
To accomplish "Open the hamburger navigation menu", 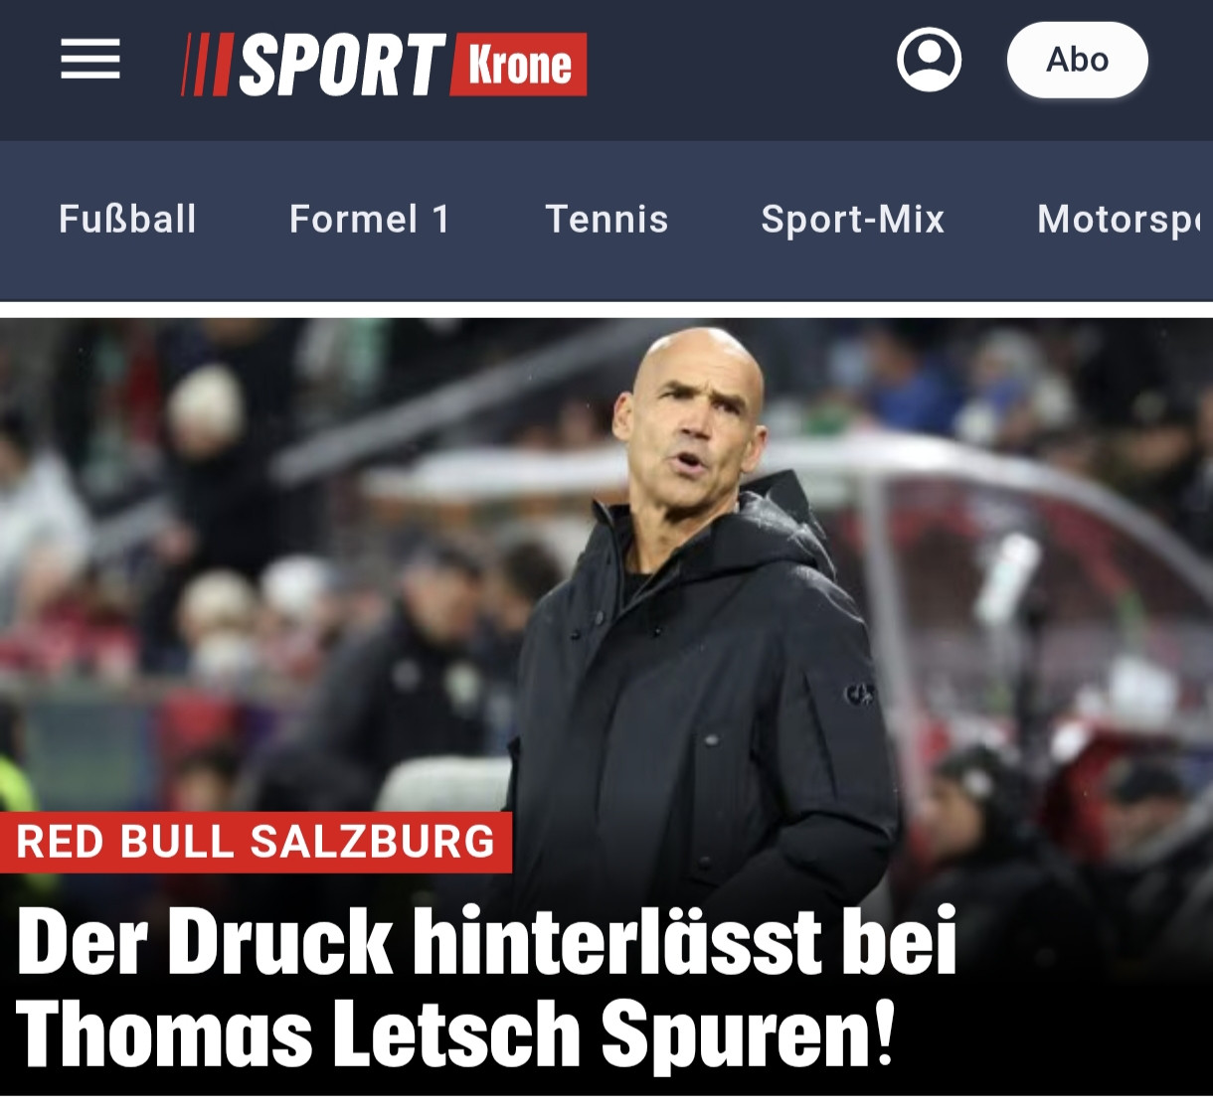I will tap(89, 60).
